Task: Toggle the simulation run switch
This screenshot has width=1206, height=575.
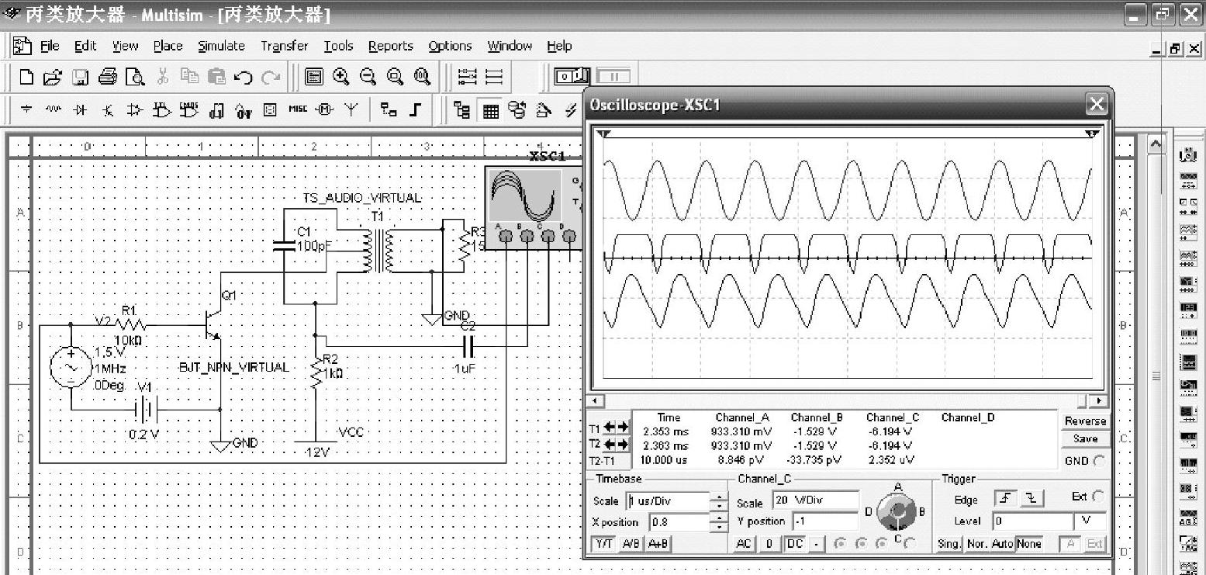Action: pos(572,76)
